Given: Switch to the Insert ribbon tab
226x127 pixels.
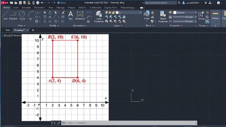Looking at the screenshot, I should [x=16, y=8].
